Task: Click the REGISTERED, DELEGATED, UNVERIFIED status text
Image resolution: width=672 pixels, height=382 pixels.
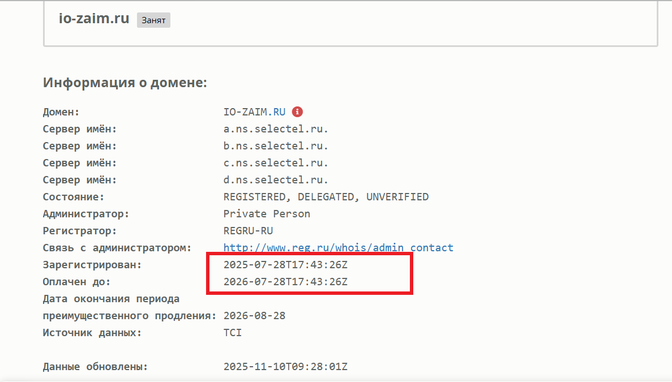Action: pos(326,197)
